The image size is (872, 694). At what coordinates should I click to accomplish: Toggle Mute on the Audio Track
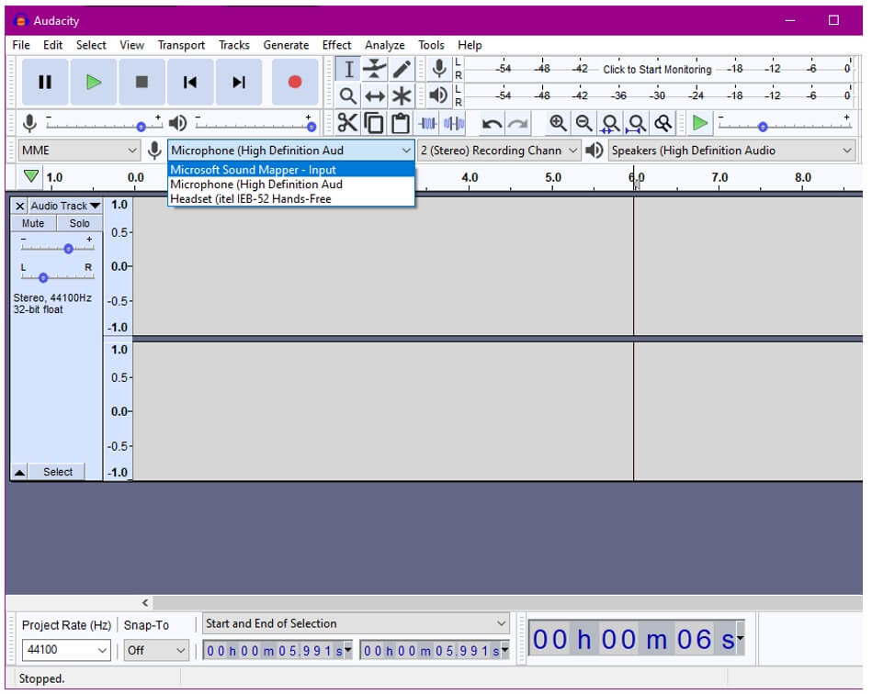(x=33, y=223)
